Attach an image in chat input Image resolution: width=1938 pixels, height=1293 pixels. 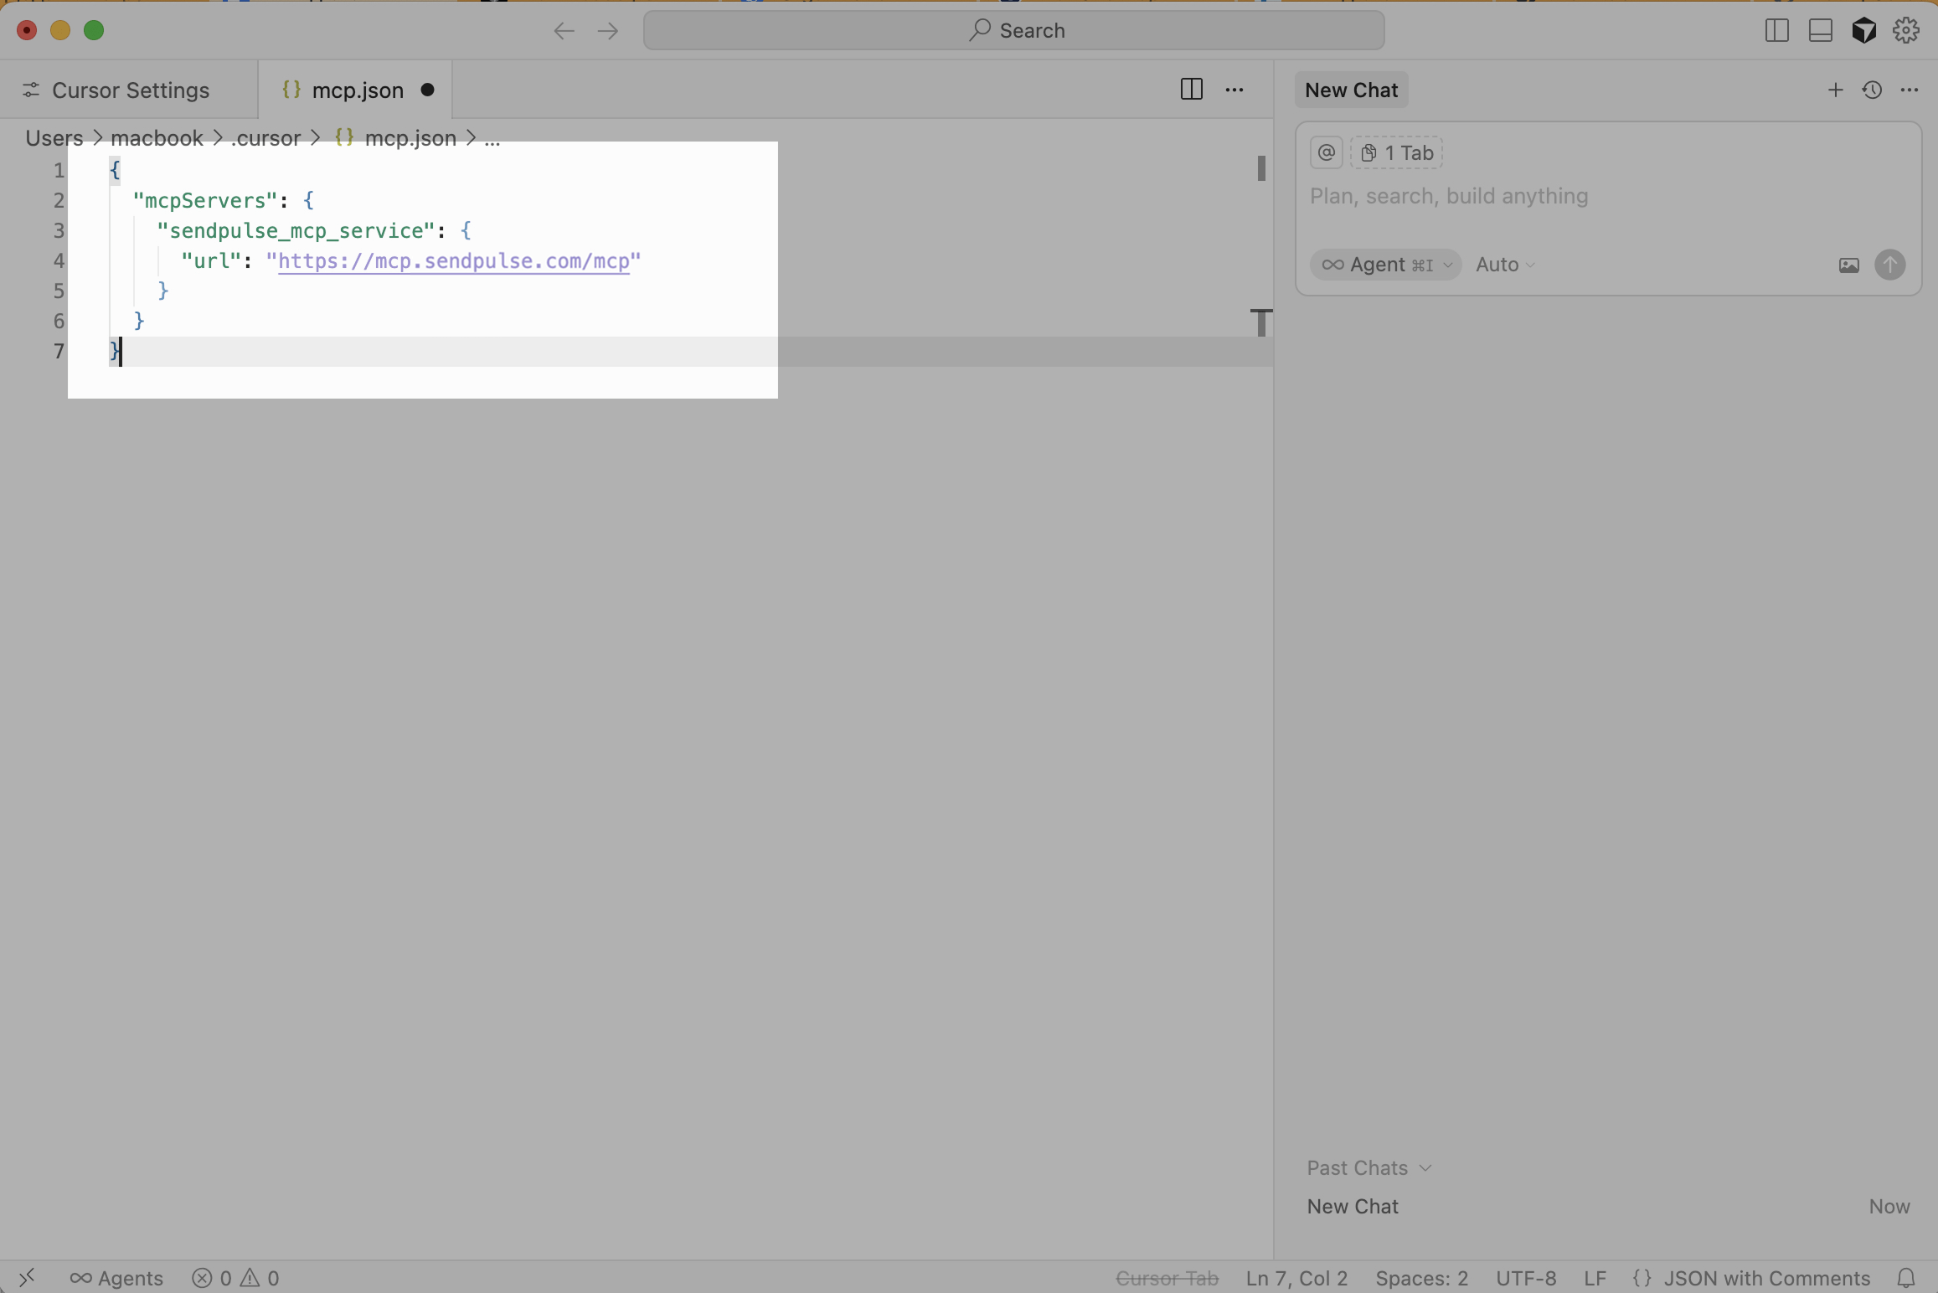tap(1848, 265)
